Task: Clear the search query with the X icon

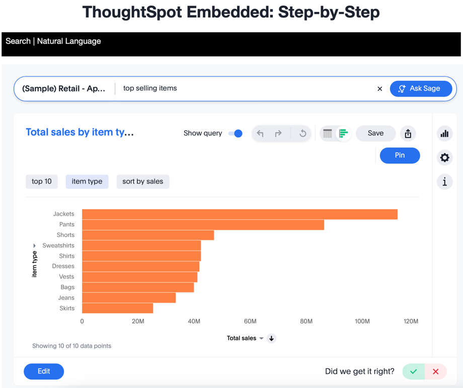Action: point(379,88)
